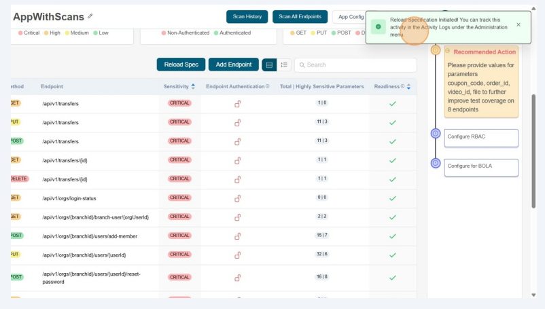The height and width of the screenshot is (309, 545).
Task: Toggle Medium legend item
Action: tap(77, 33)
